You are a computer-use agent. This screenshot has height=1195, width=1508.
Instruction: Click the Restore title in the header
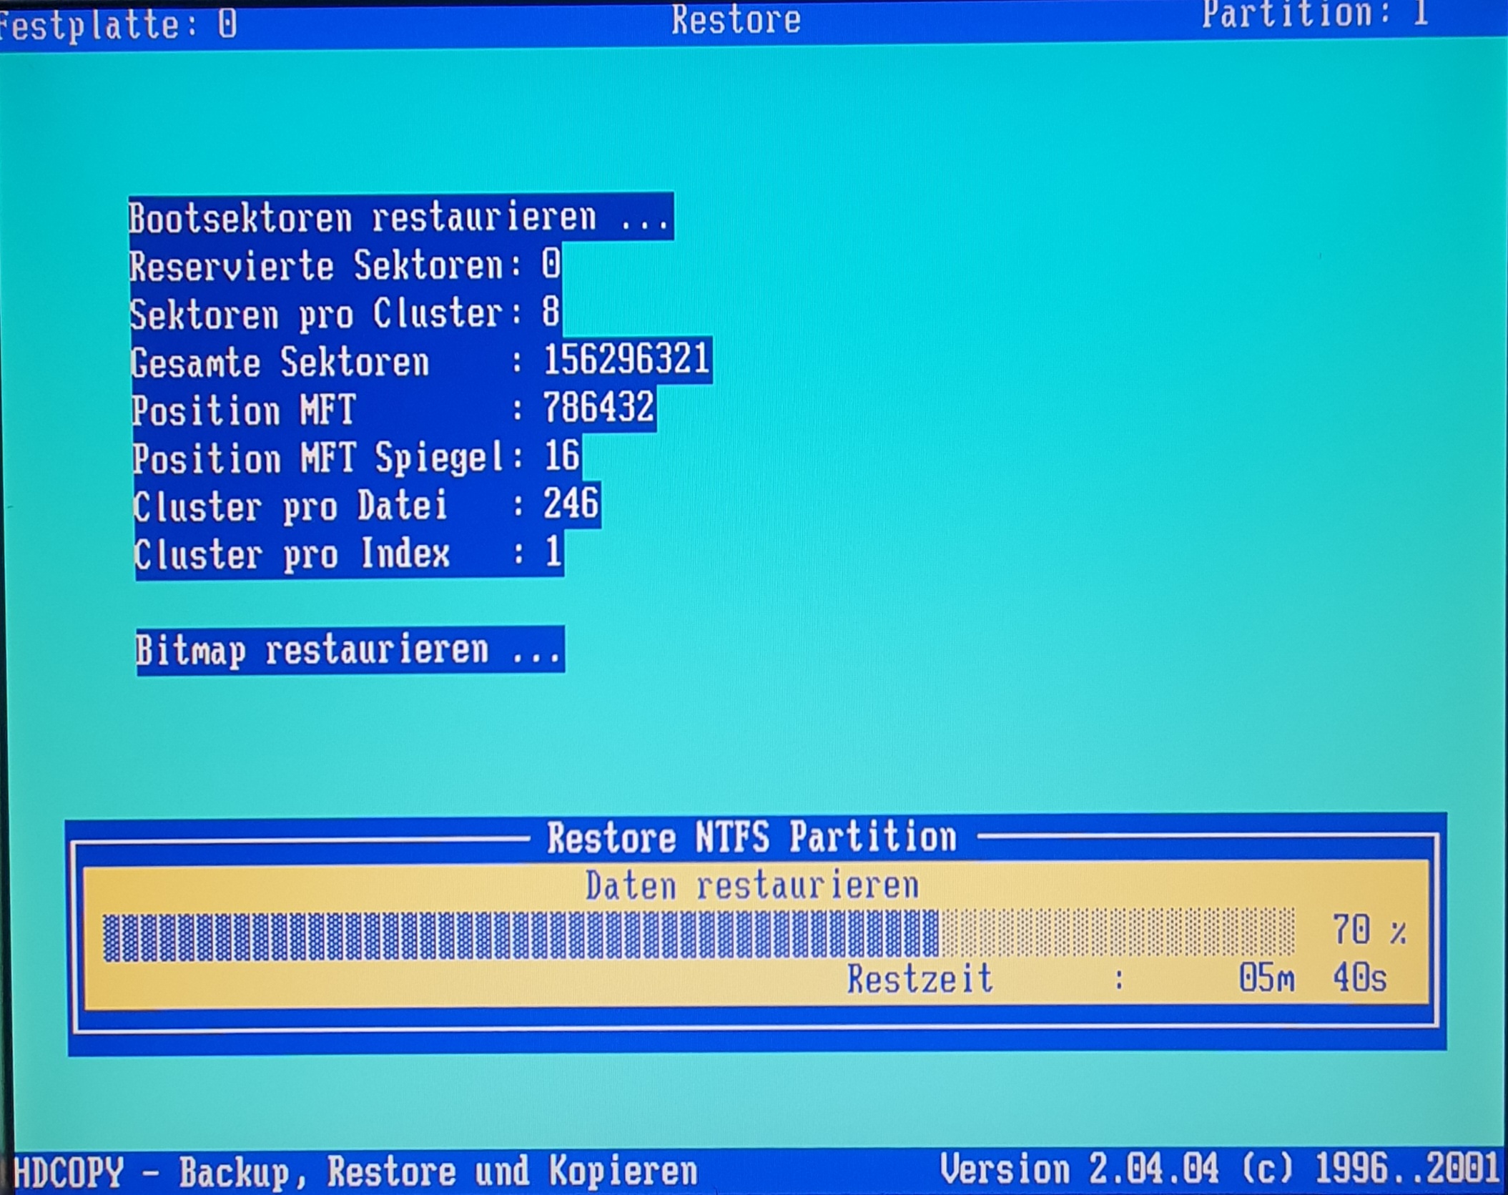tap(736, 19)
